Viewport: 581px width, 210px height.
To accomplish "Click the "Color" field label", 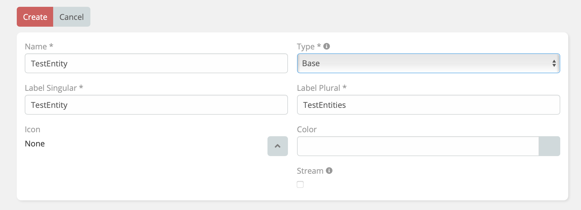I will click(307, 129).
